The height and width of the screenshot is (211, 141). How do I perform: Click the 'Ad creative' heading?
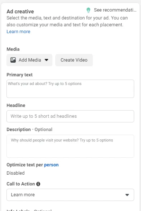coord(20,12)
